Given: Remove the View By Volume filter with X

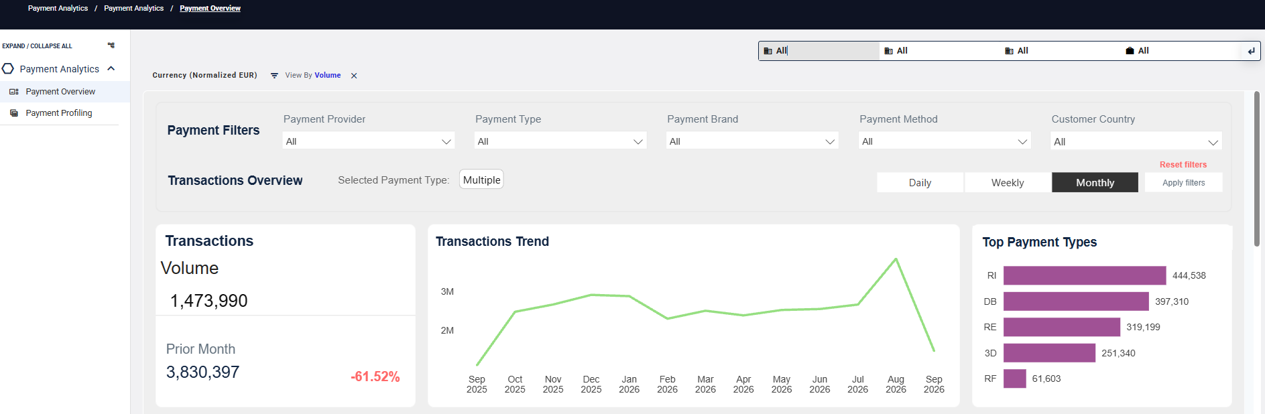Looking at the screenshot, I should point(354,76).
